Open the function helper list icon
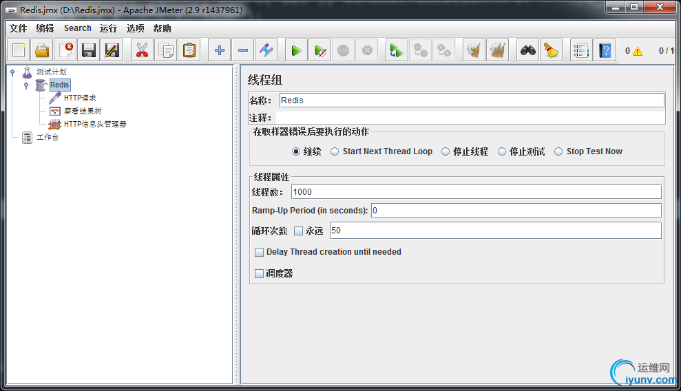The height and width of the screenshot is (391, 681). (x=581, y=50)
